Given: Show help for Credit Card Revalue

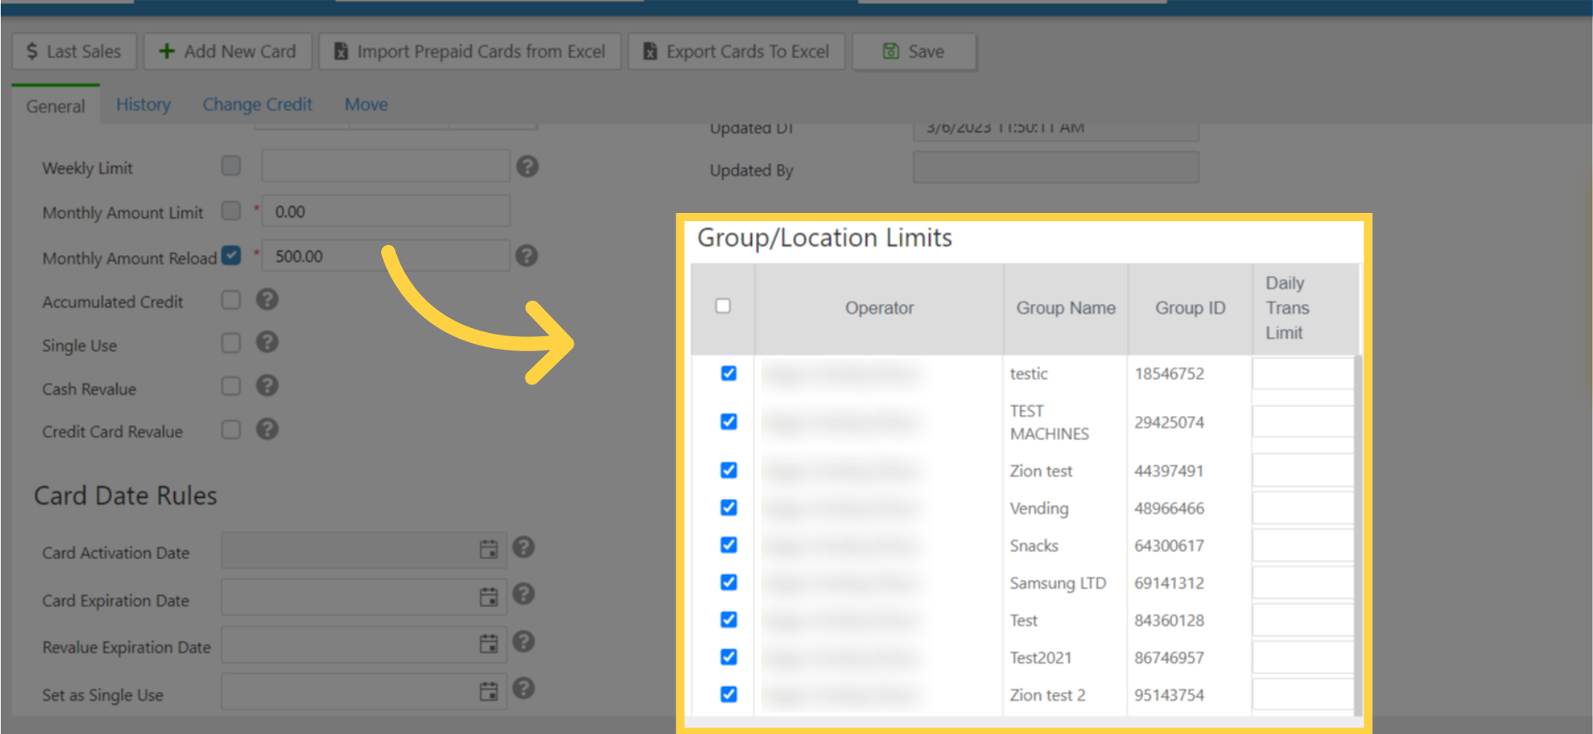Looking at the screenshot, I should pos(267,429).
